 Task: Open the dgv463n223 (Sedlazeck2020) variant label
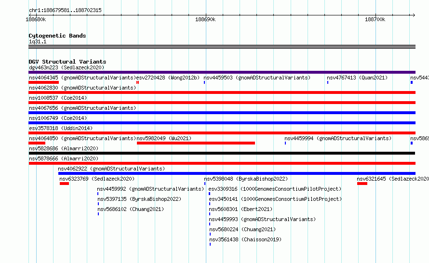[x=67, y=67]
